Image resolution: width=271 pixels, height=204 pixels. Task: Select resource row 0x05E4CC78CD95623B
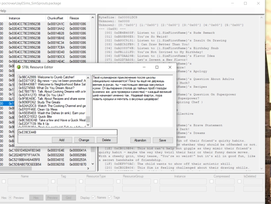(45, 43)
